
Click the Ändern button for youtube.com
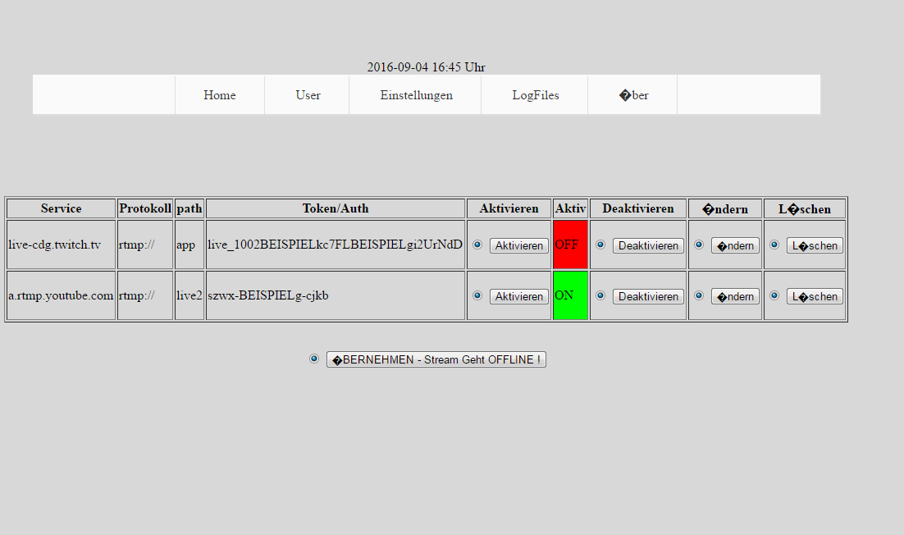click(735, 296)
